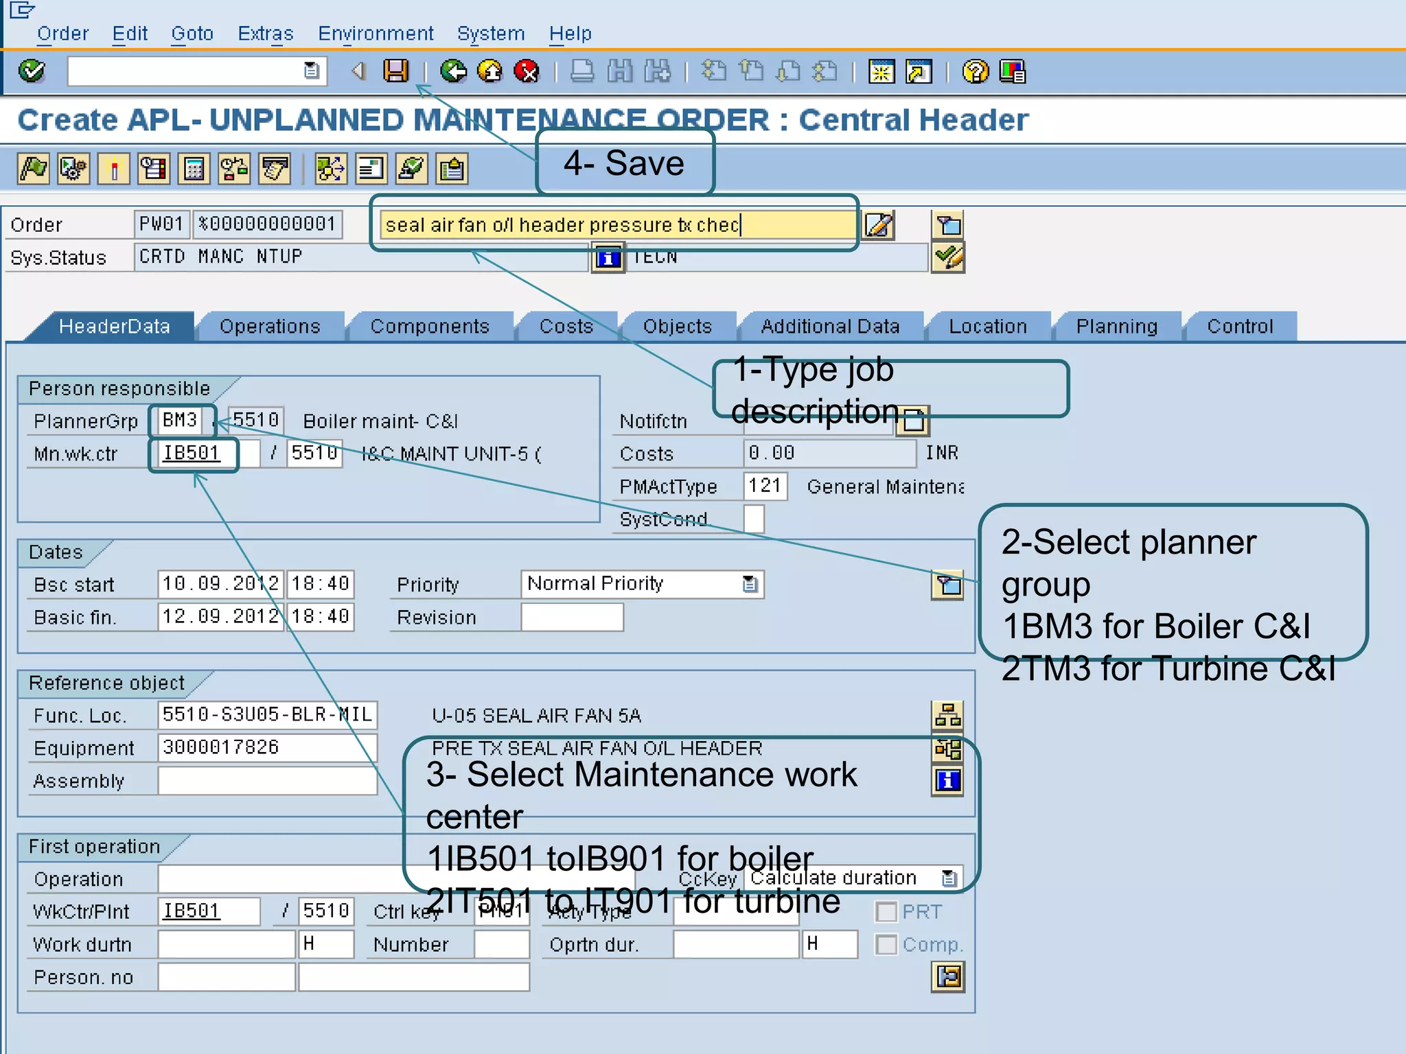Viewport: 1406px width, 1054px height.
Task: Open the Environment menu
Action: pos(376,33)
